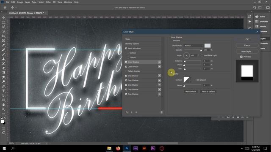
Task: Select the Rectangular Marquee tool
Action: [3, 22]
